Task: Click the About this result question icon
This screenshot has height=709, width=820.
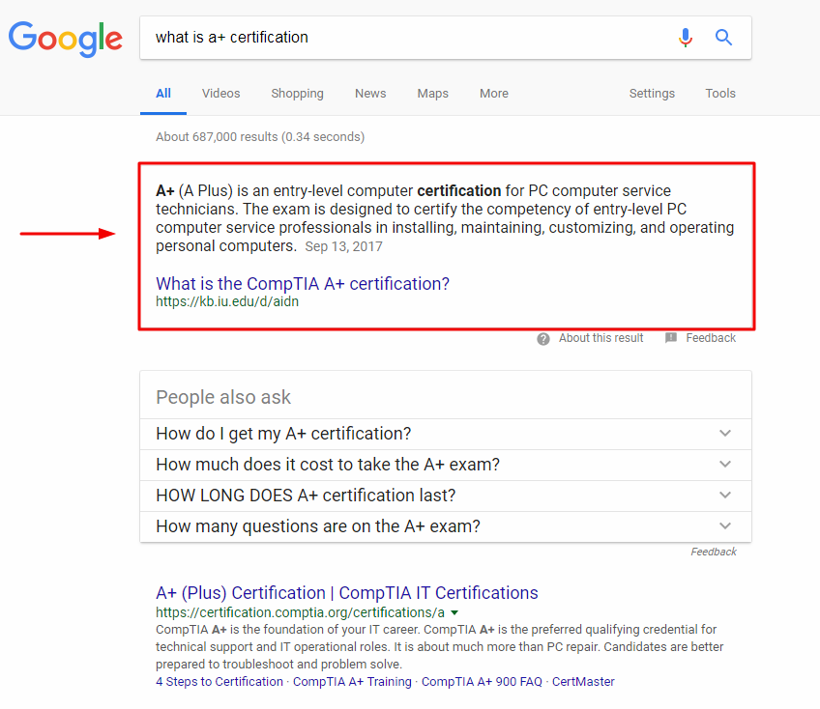Action: click(543, 338)
